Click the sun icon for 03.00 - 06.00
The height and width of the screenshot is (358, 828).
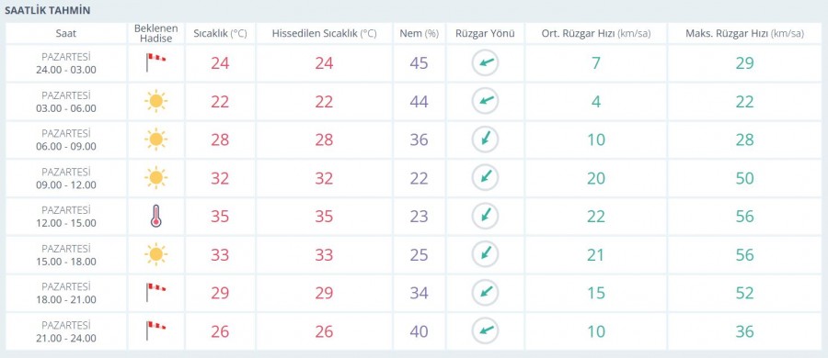tap(155, 101)
